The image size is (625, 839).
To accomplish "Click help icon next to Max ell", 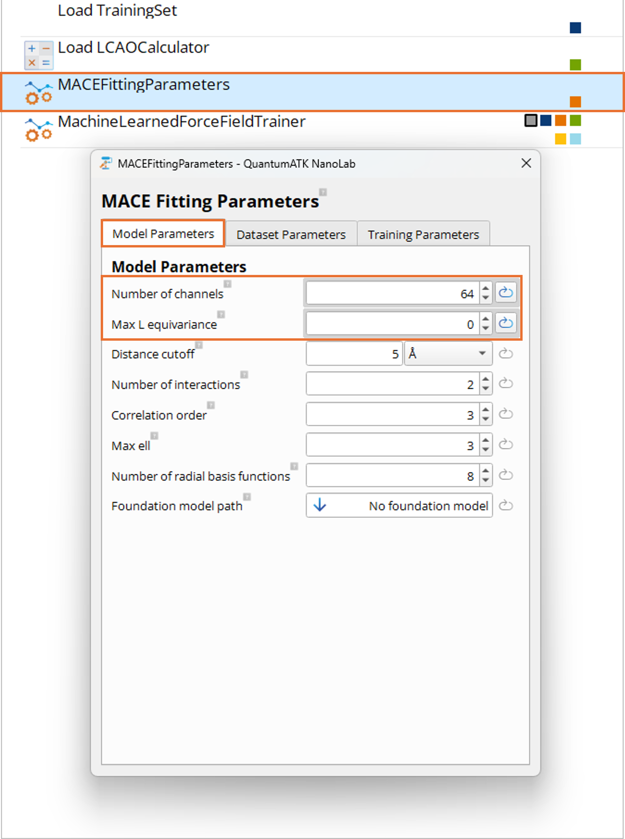I will click(x=154, y=436).
